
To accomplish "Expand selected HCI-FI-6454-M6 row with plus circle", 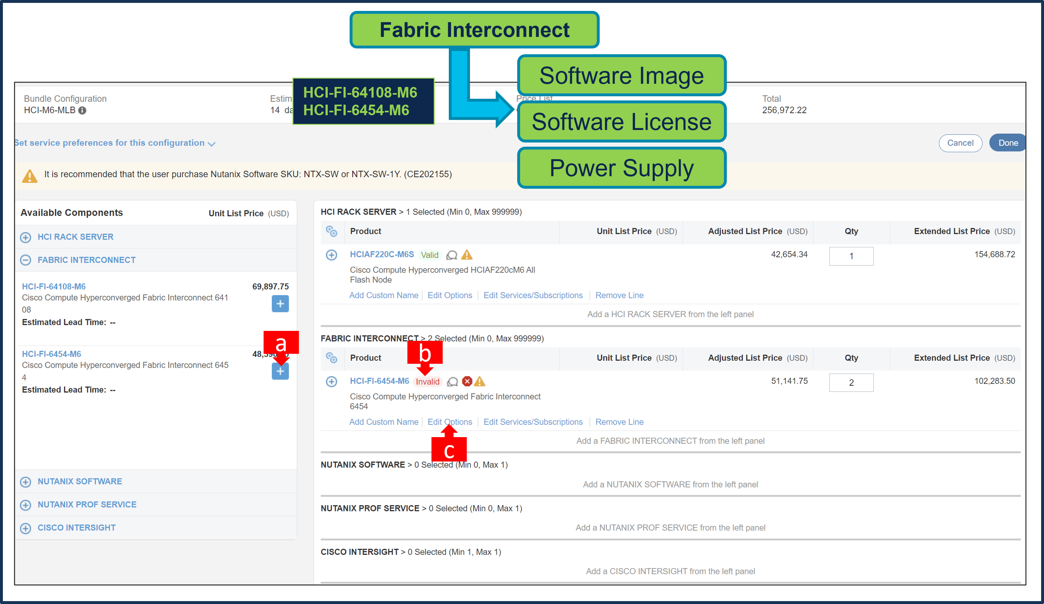I will point(331,382).
